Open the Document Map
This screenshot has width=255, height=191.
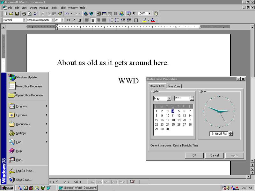click(x=128, y=14)
